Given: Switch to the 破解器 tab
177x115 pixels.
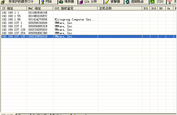Looking at the screenshot, I should (x=114, y=2).
